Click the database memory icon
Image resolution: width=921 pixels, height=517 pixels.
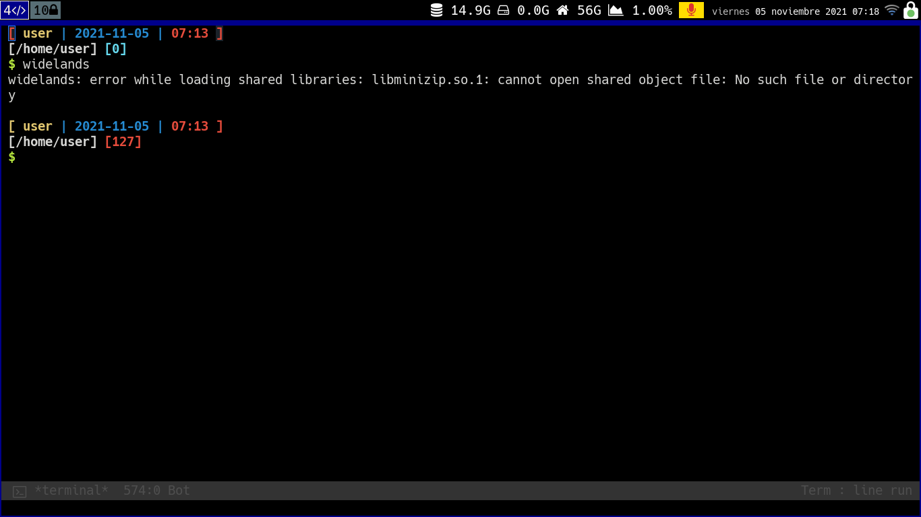tap(437, 10)
